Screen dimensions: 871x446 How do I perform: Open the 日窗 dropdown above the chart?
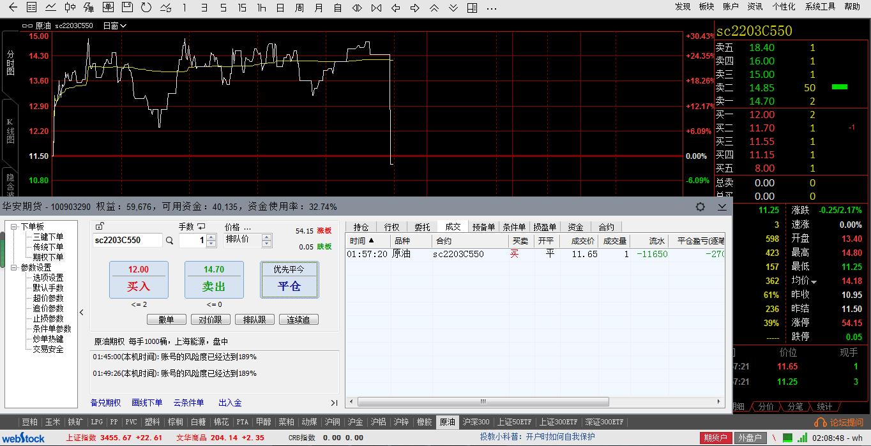pyautogui.click(x=115, y=26)
